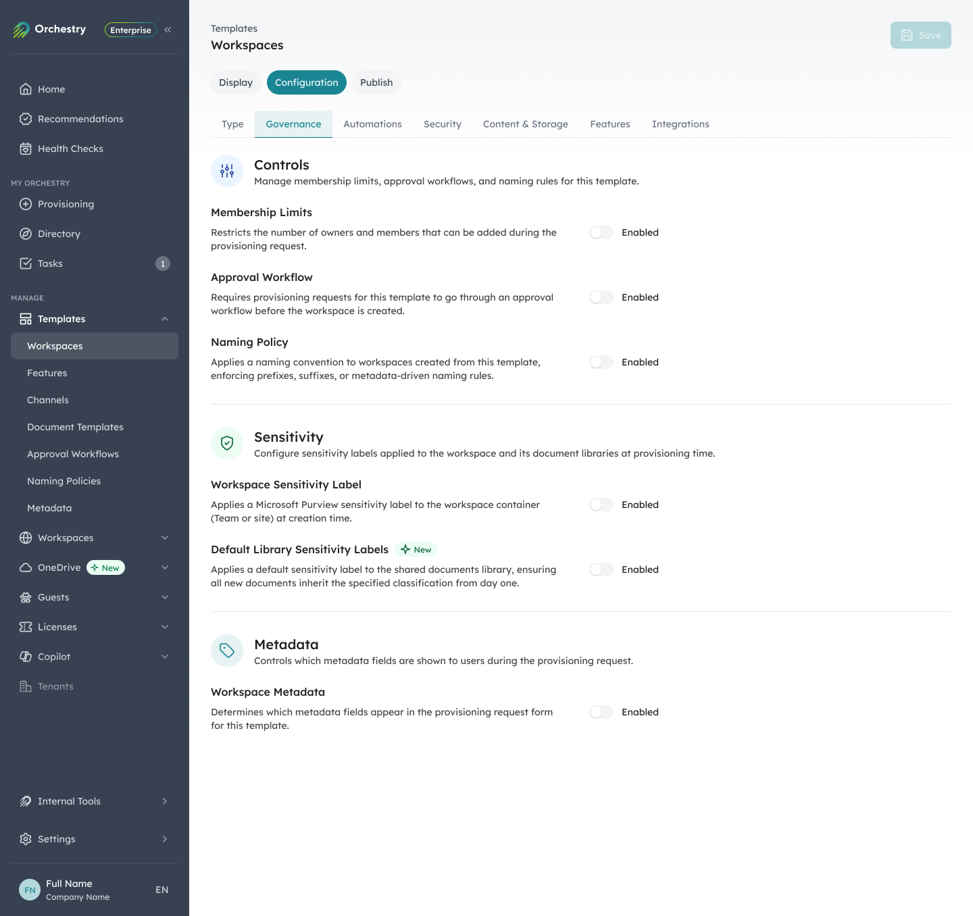Select the Publish pill button

376,82
